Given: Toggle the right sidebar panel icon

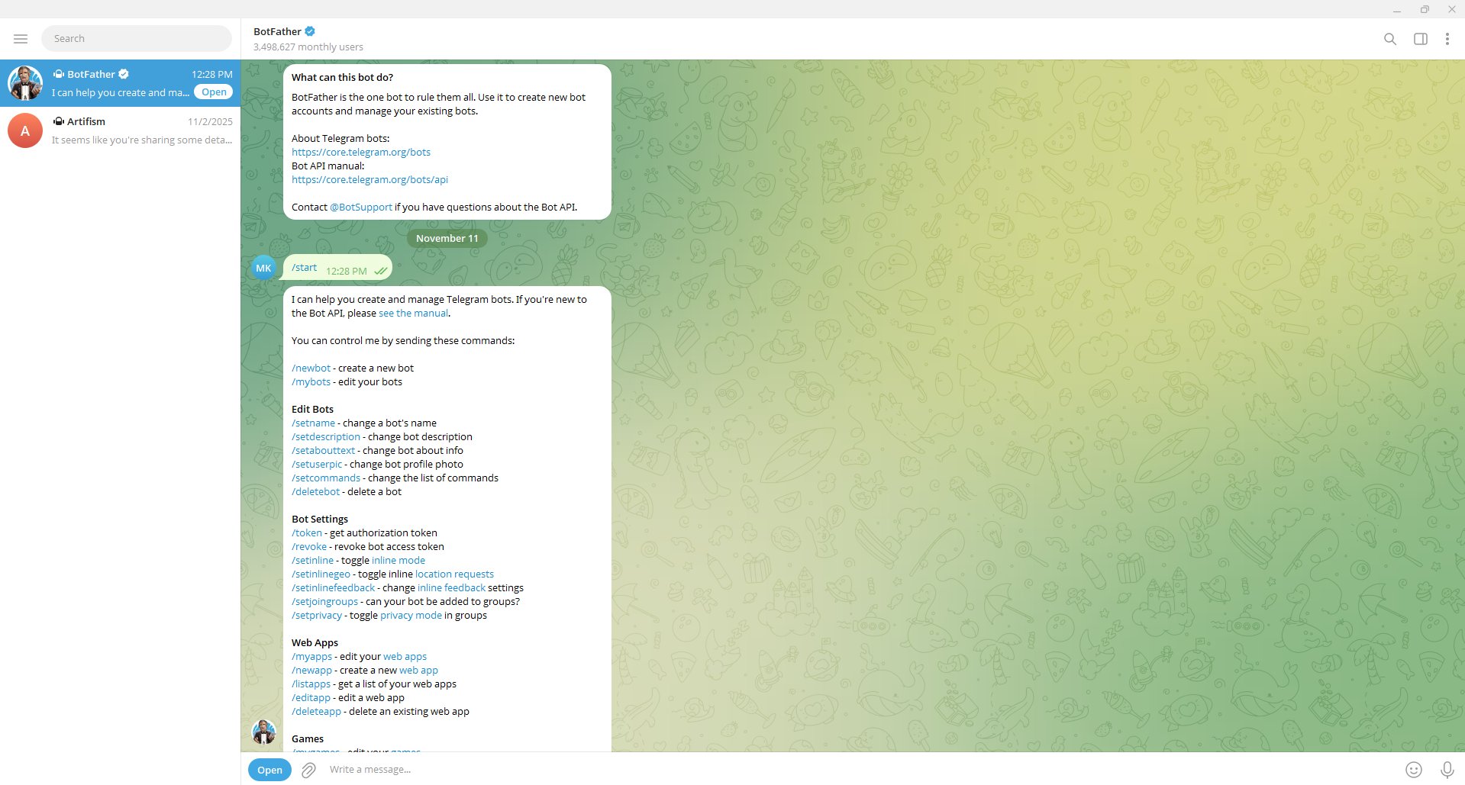Looking at the screenshot, I should tap(1420, 39).
